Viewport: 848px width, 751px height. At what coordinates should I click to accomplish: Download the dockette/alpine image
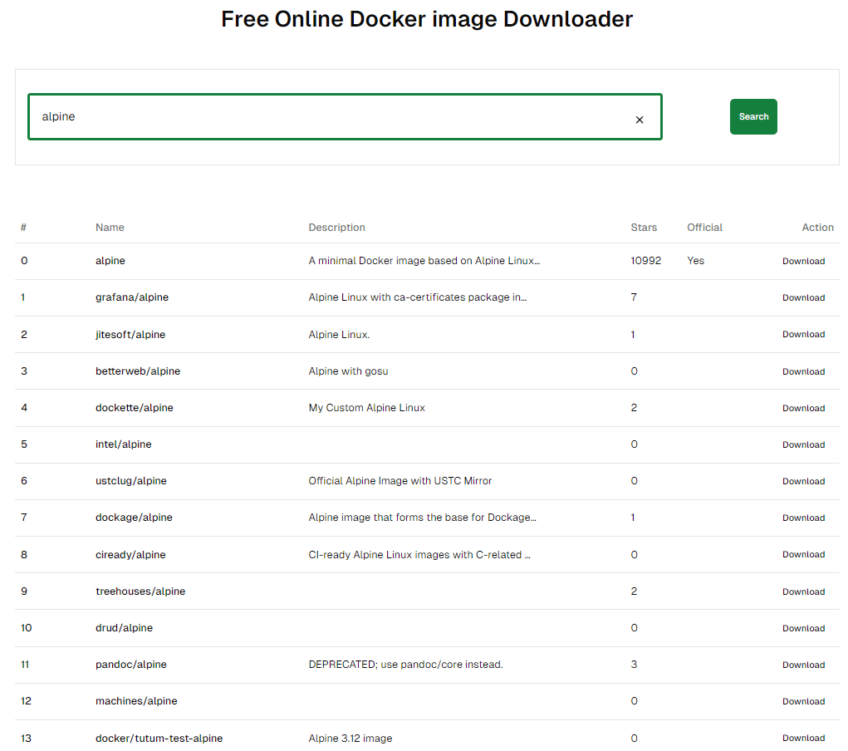(x=803, y=408)
